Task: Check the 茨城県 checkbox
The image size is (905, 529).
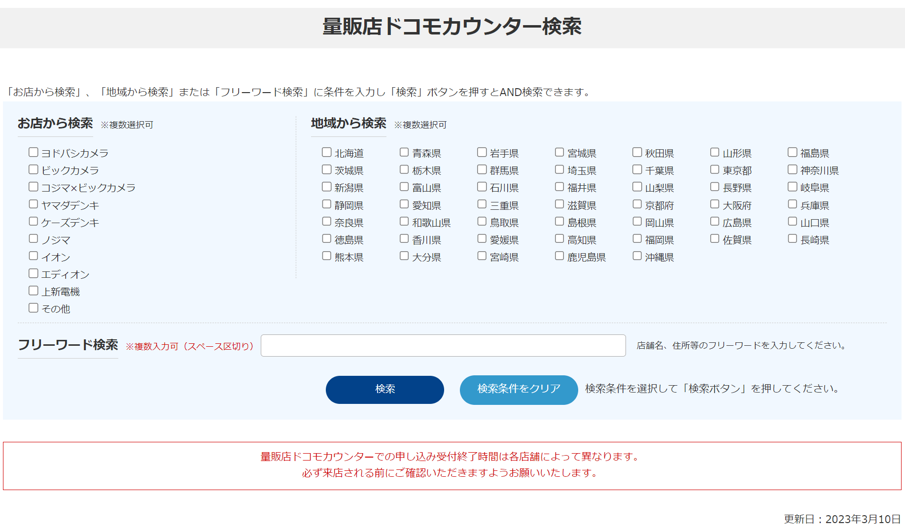Action: [x=327, y=169]
